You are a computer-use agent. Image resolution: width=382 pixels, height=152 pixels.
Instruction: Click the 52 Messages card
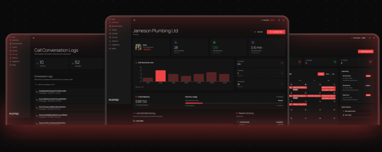pyautogui.click(x=88, y=63)
